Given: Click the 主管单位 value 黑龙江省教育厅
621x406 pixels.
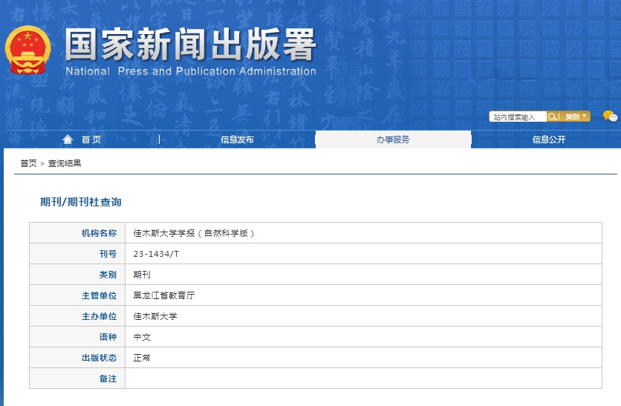Looking at the screenshot, I should pyautogui.click(x=163, y=295).
